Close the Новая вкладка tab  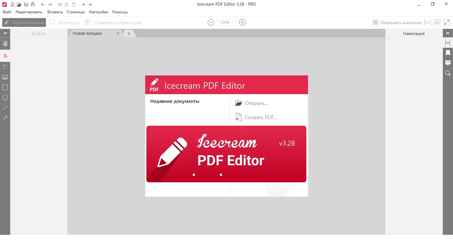[118, 33]
